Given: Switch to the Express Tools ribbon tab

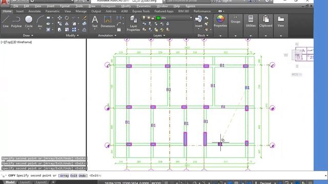Looking at the screenshot, I should (141, 11).
